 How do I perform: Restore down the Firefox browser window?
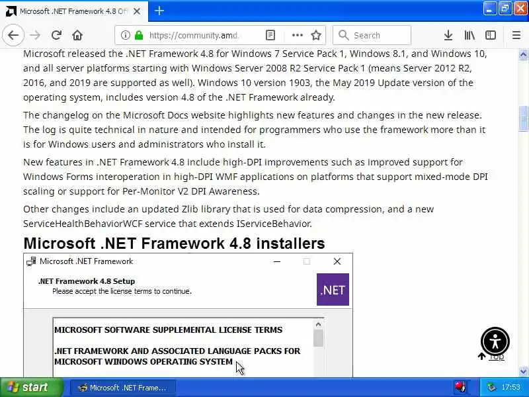click(x=505, y=9)
